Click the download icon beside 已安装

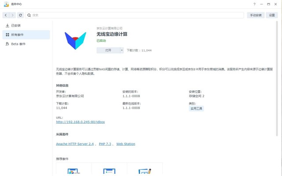pyautogui.click(x=7, y=26)
